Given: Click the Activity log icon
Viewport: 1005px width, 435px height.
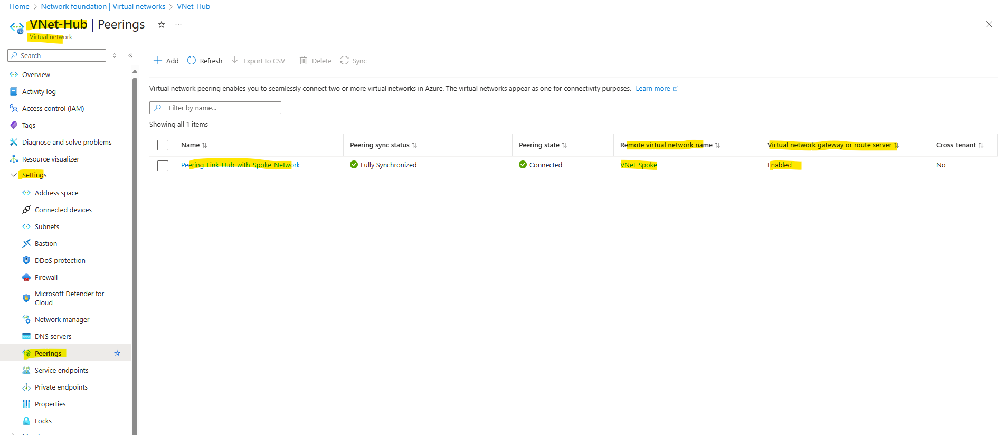Looking at the screenshot, I should 14,91.
